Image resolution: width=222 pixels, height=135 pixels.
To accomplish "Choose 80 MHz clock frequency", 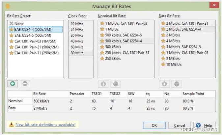I will pos(81,53).
